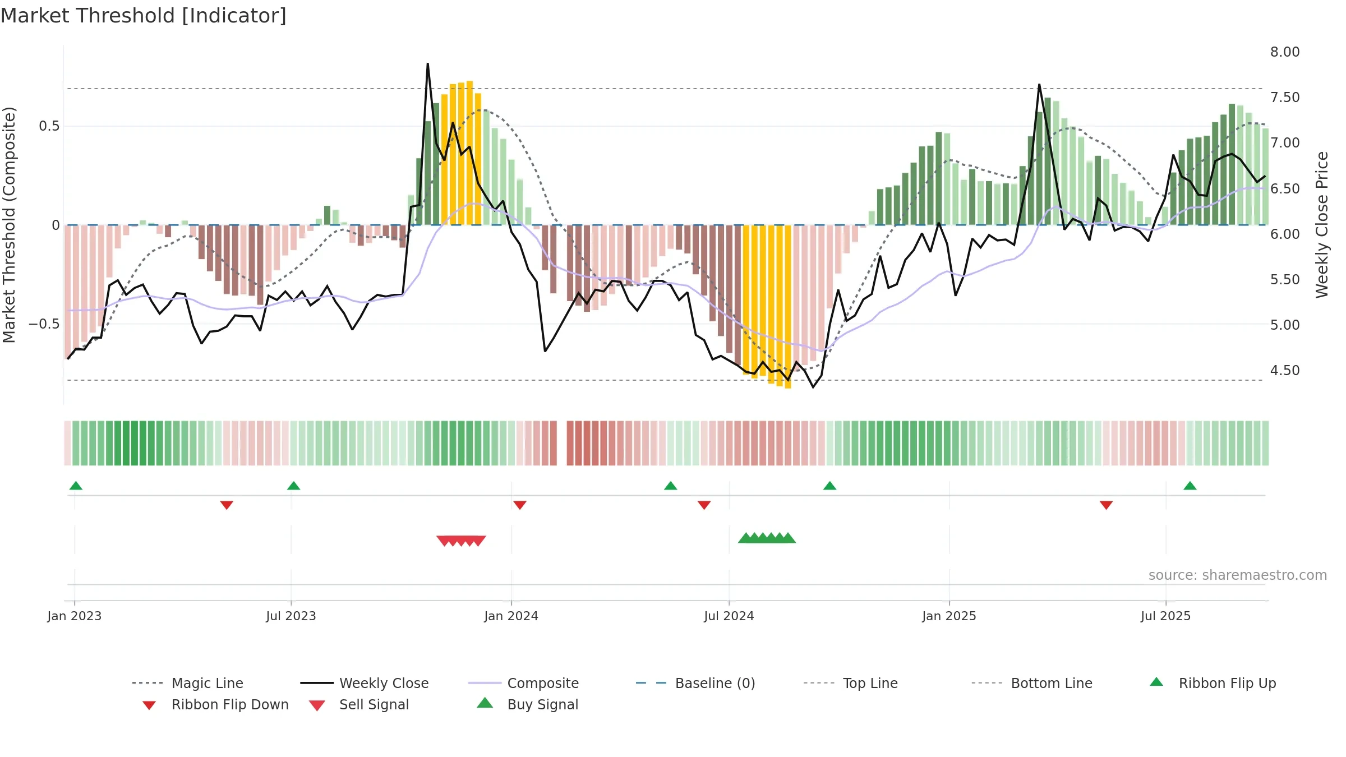This screenshot has width=1346, height=757.
Task: Click the yellow oversold bars after Jul 2024
Action: [767, 306]
